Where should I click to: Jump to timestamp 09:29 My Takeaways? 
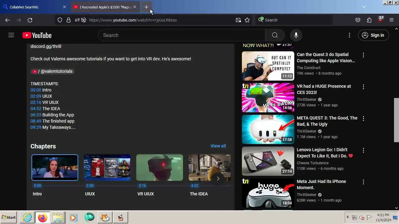[x=36, y=127]
